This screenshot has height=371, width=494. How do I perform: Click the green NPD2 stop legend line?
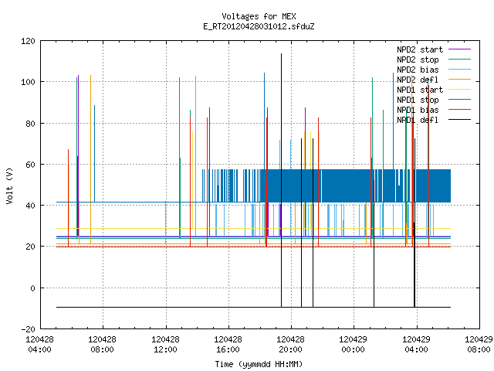tap(459, 59)
